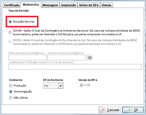Screen dimensions: 146x115
Task: Click the Data entrada Contingência field
Action: pos(27,57)
